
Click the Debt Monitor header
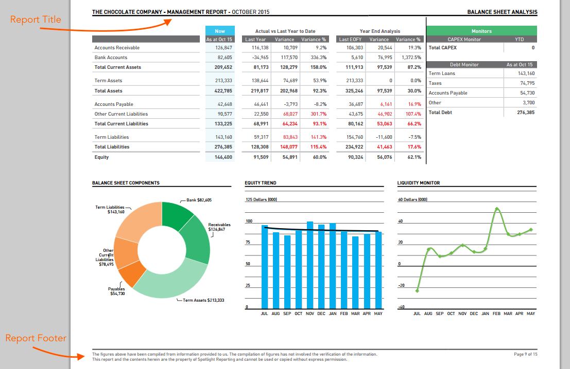pos(464,65)
